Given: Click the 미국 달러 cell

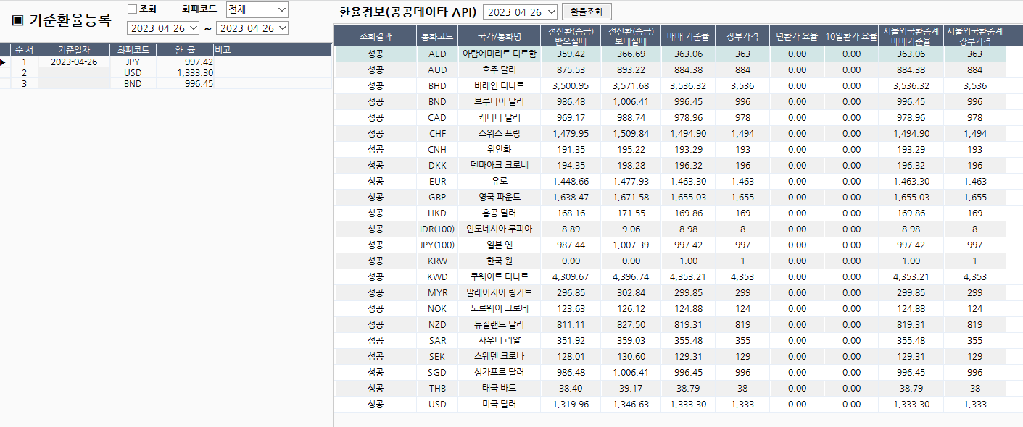Looking at the screenshot, I should coord(499,405).
